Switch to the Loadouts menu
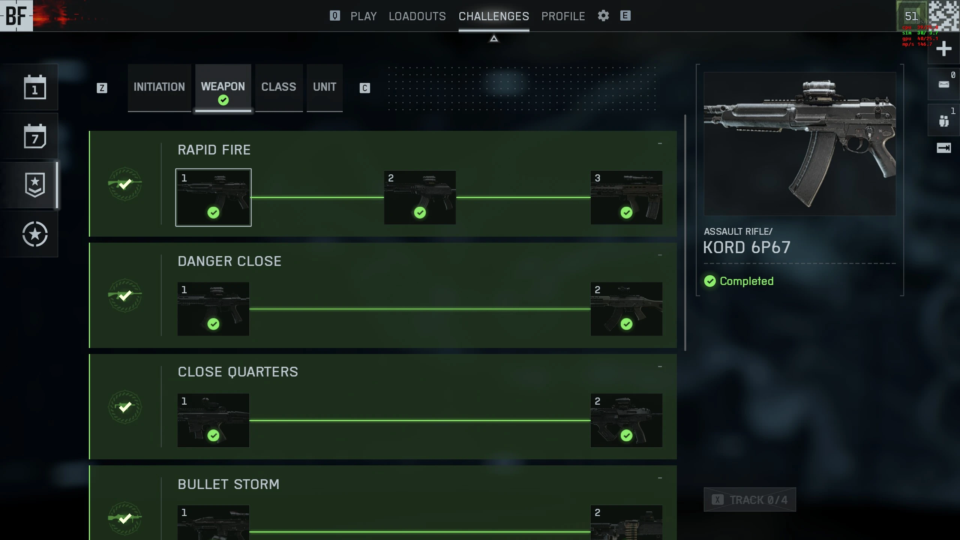 417,16
